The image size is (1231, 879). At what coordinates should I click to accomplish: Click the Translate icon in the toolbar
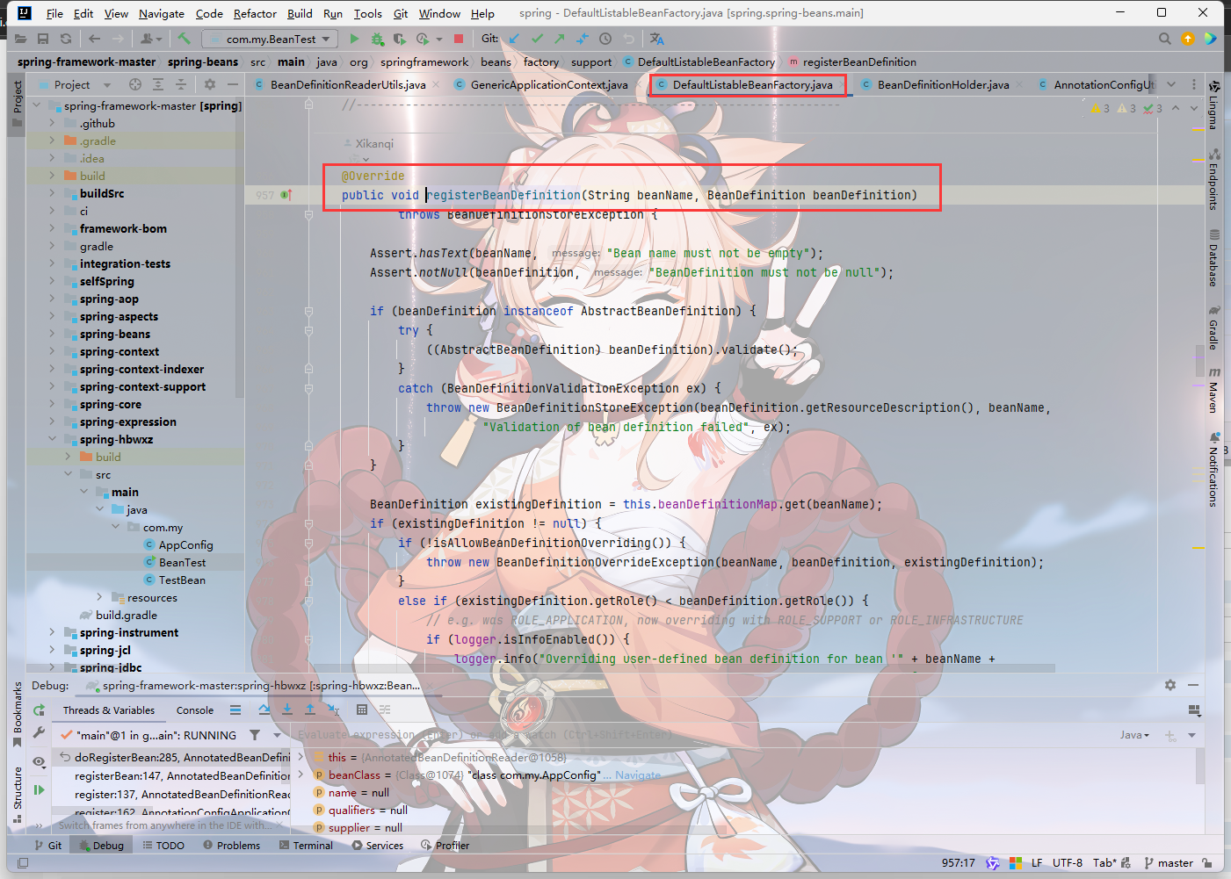coord(657,39)
